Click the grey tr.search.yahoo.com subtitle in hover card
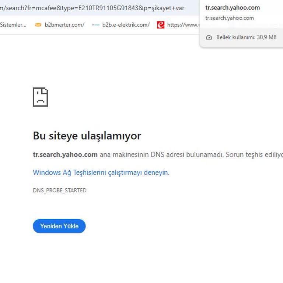This screenshot has height=283, width=283. click(230, 18)
